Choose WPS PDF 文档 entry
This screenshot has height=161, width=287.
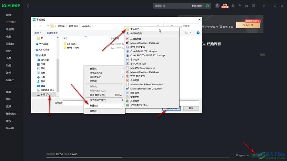[x=152, y=76]
